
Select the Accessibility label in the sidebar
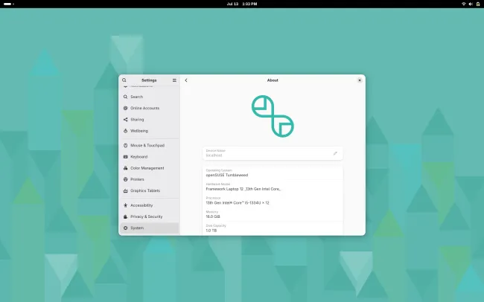pyautogui.click(x=141, y=205)
